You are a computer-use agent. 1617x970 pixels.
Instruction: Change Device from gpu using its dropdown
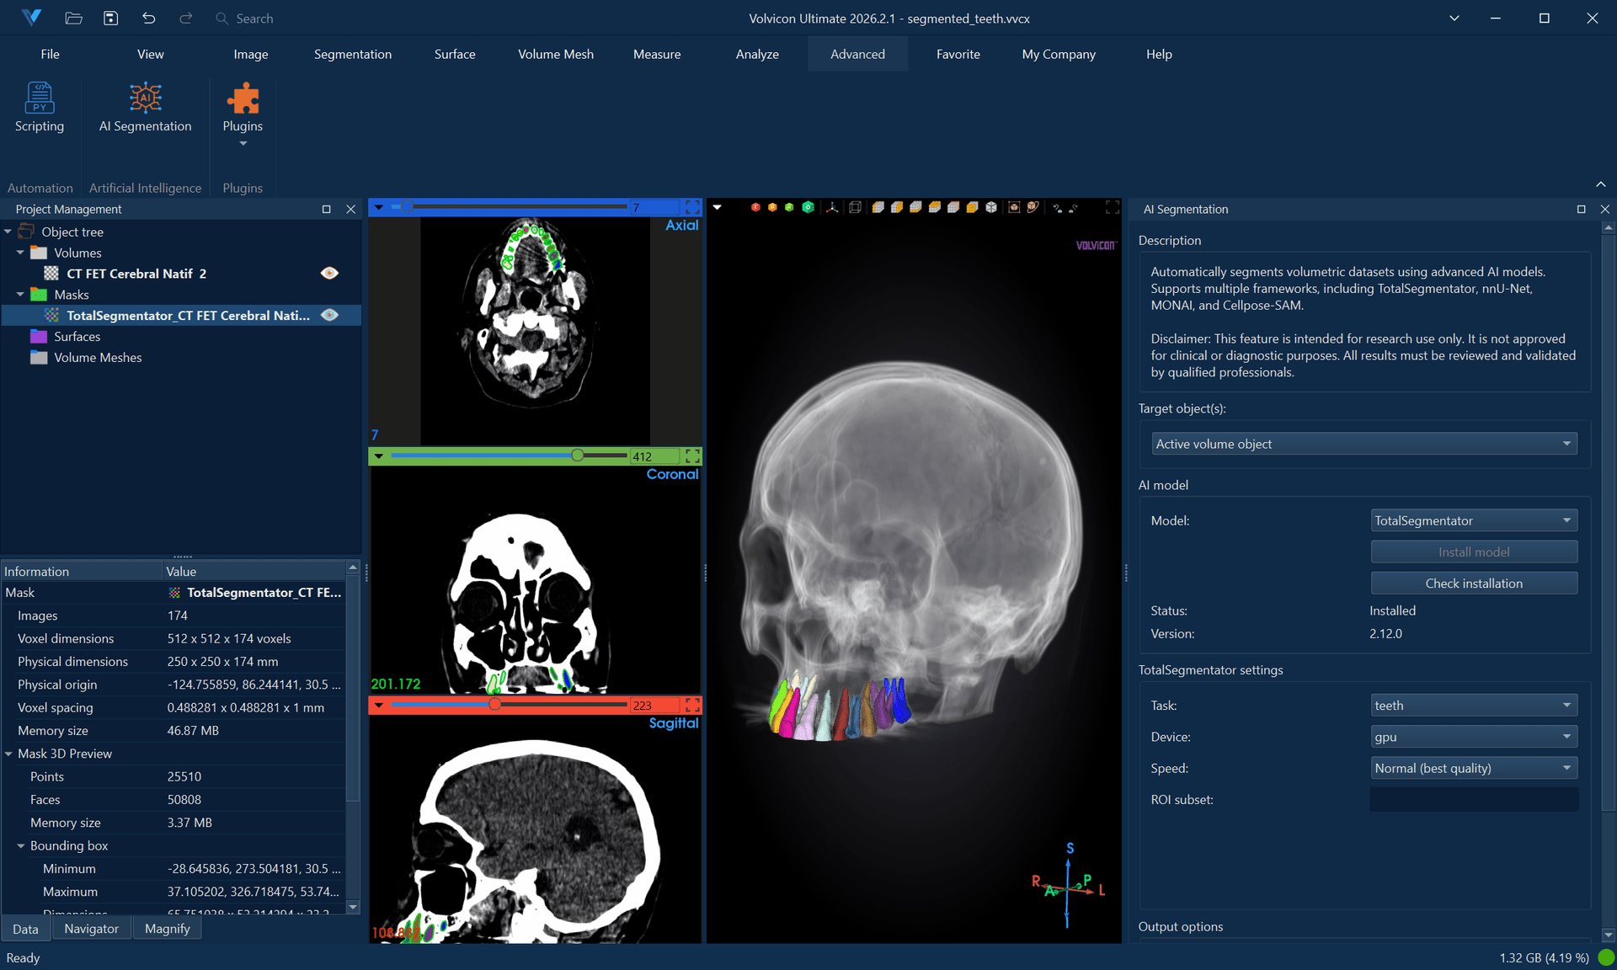[x=1472, y=737]
